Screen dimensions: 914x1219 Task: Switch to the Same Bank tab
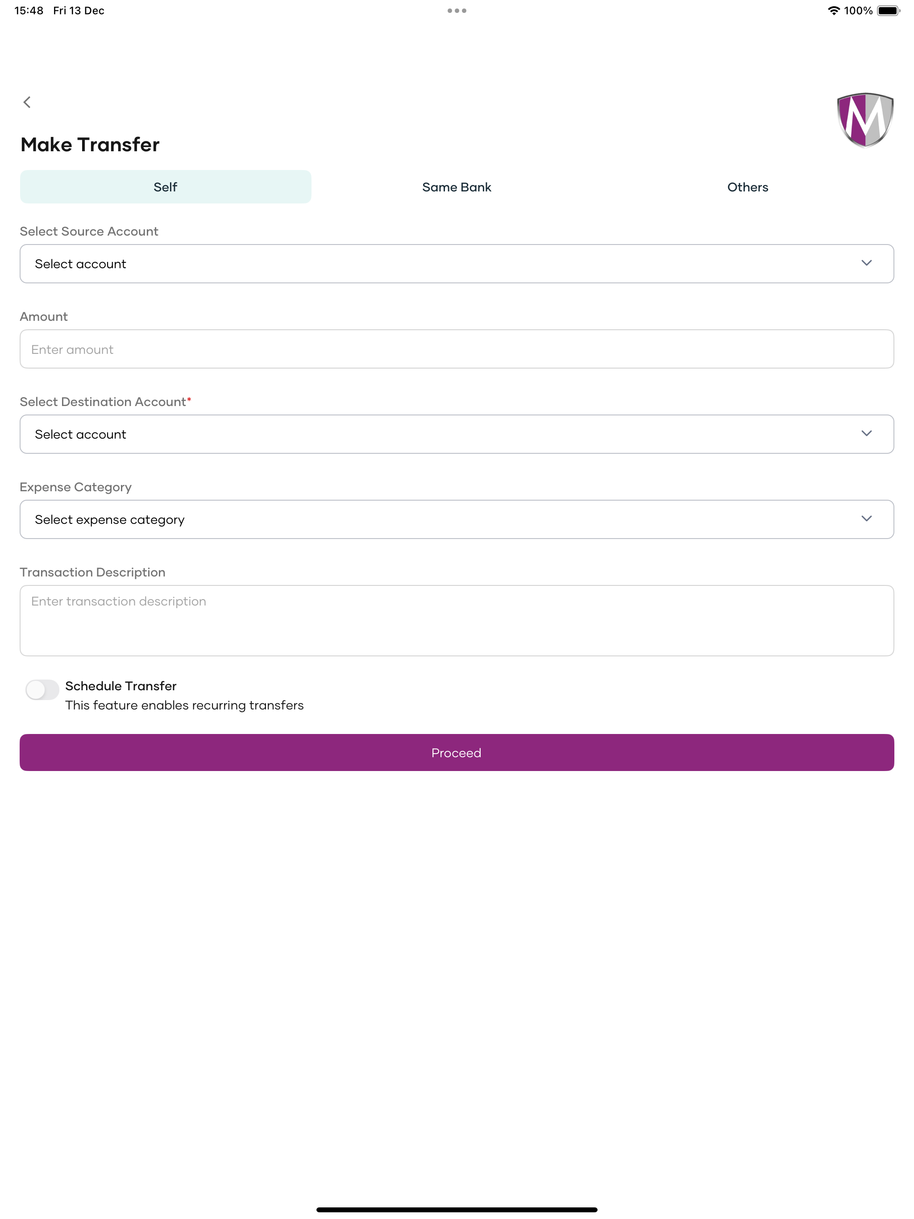click(x=457, y=187)
